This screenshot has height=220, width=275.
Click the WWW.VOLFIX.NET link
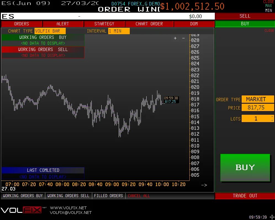[x=68, y=208]
